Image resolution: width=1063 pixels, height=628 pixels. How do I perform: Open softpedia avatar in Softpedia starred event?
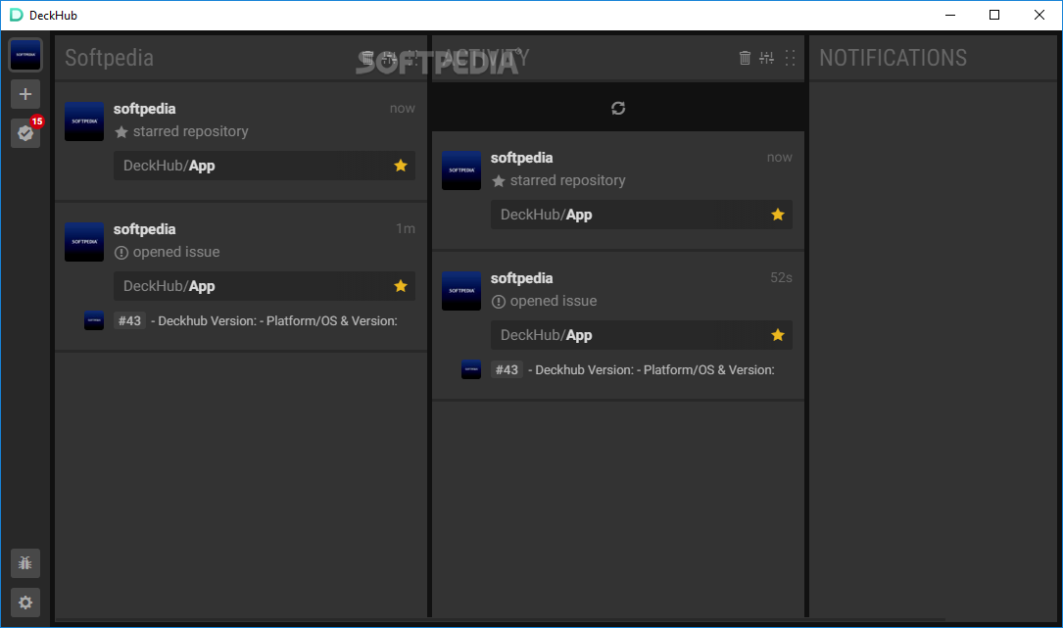(84, 121)
